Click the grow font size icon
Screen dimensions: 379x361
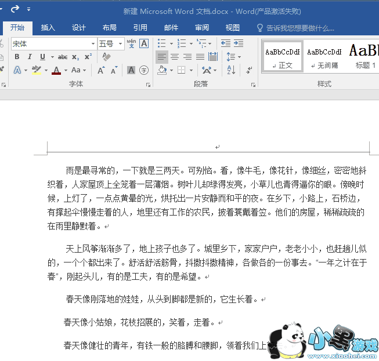101,70
